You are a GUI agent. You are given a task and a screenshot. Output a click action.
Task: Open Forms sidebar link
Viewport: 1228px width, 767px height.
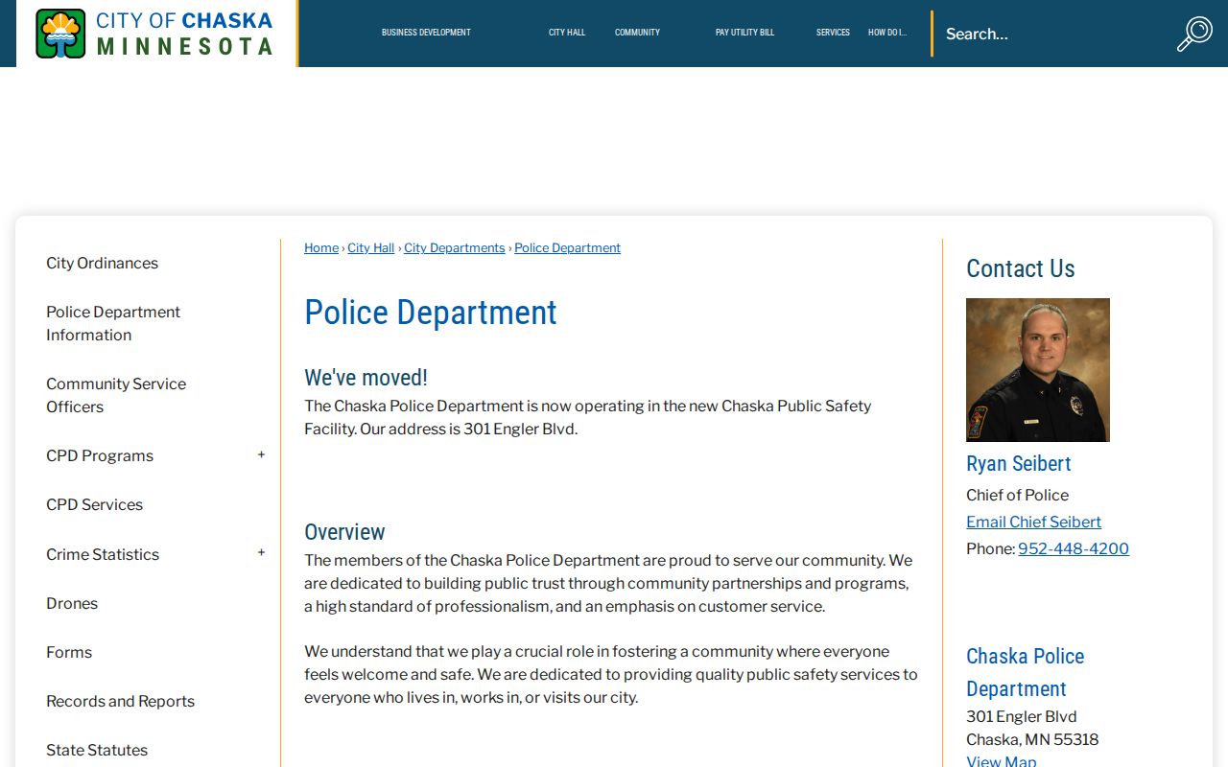pos(69,652)
